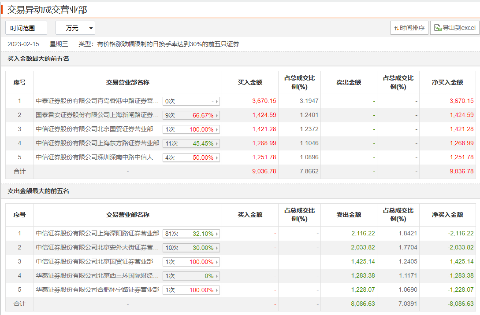Click arrow on the 10次 30.00% box
Screen dimensions: 480x315
216,248
